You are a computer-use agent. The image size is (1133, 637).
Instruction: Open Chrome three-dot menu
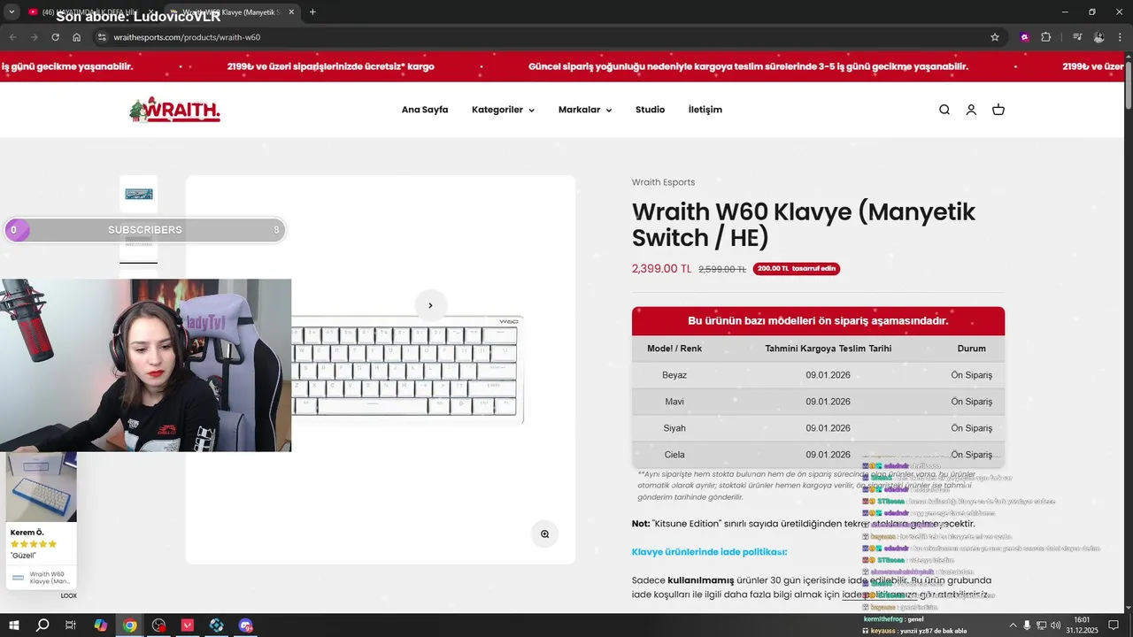tap(1119, 37)
